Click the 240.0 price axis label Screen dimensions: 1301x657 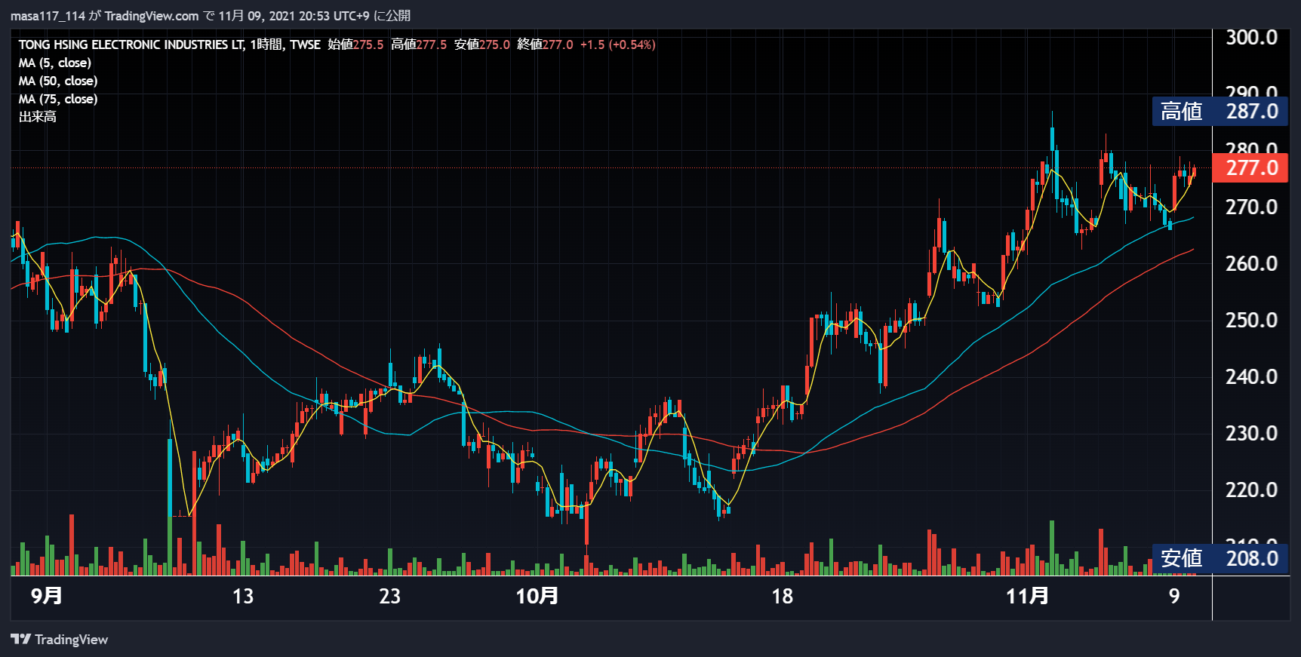pyautogui.click(x=1251, y=376)
